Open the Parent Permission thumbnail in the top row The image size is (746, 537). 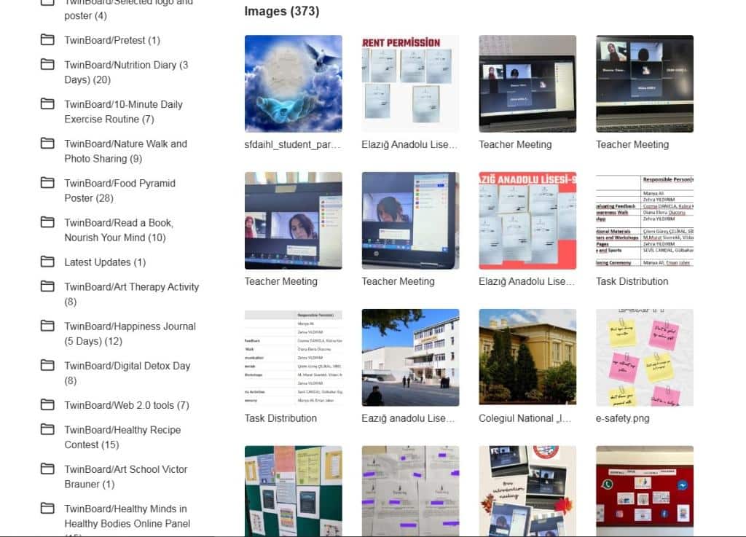click(x=410, y=84)
